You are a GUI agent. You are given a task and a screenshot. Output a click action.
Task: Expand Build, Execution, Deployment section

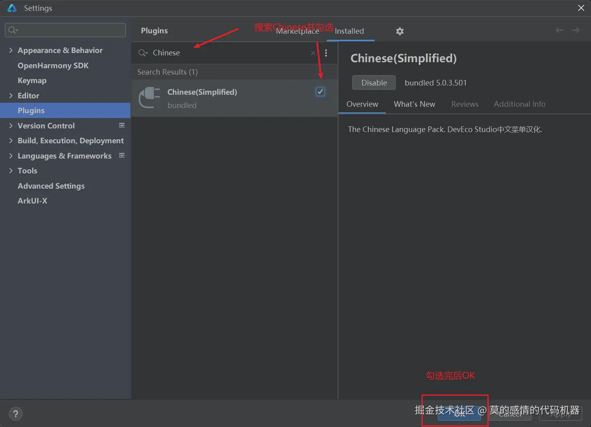point(11,140)
